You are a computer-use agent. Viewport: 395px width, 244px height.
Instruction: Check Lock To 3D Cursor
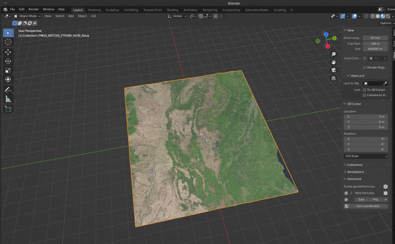tap(365, 89)
